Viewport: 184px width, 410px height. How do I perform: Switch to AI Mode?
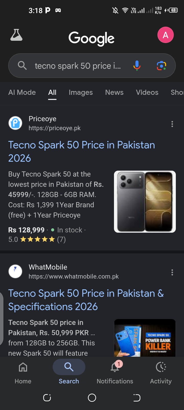coord(22,92)
